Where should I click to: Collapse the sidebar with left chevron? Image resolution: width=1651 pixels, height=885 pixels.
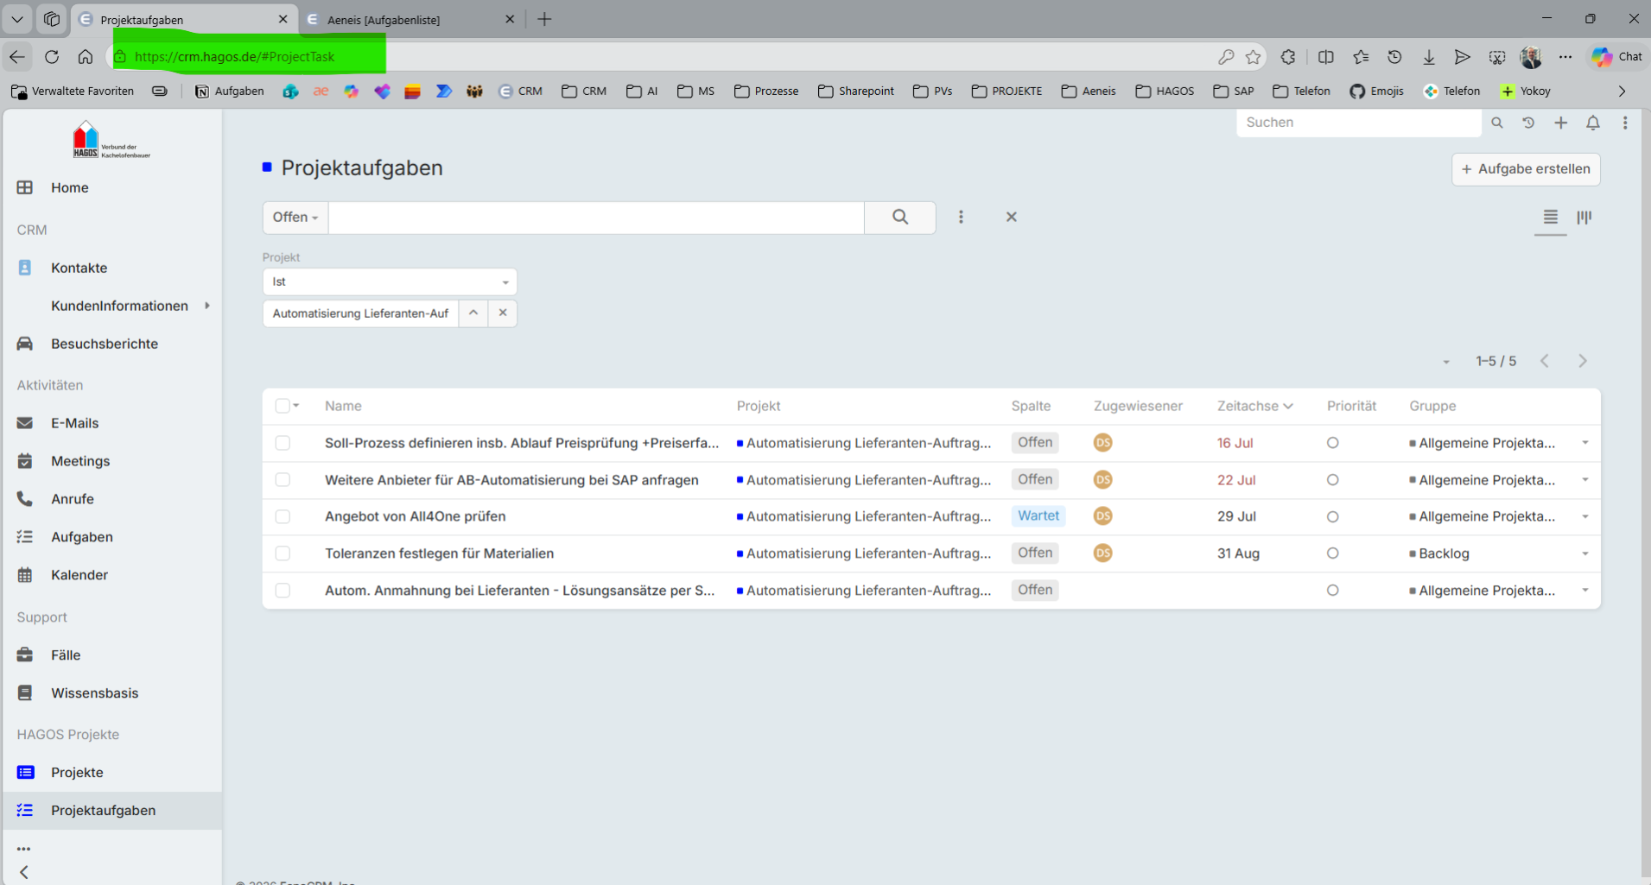click(x=24, y=872)
